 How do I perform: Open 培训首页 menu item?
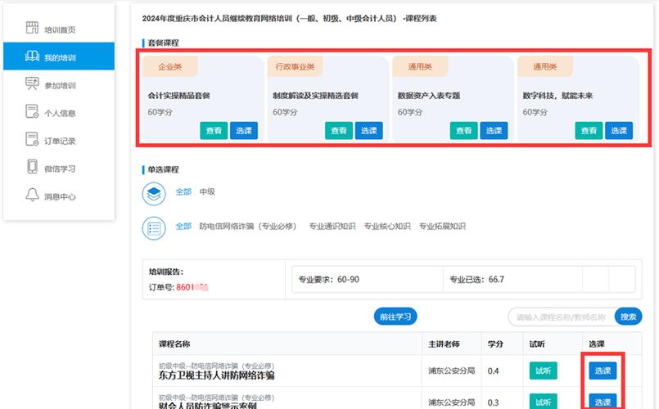[x=59, y=29]
